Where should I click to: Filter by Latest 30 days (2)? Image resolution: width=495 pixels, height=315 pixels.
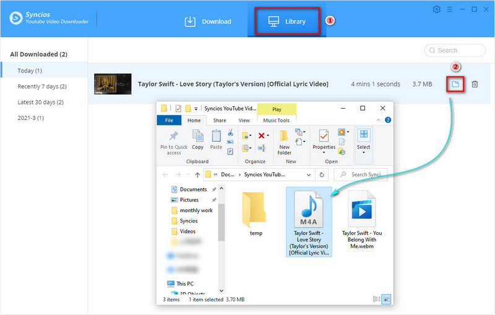click(40, 102)
